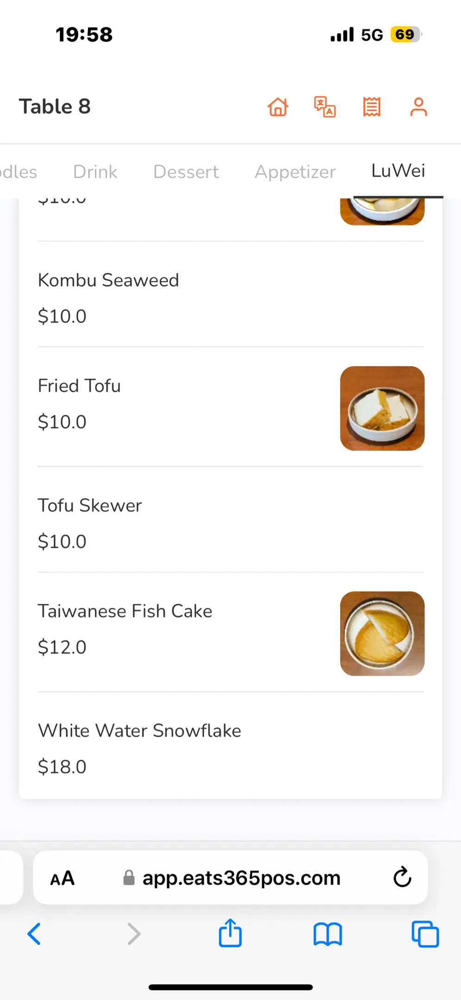Open the AA text size menu
The width and height of the screenshot is (461, 1000).
(x=62, y=878)
